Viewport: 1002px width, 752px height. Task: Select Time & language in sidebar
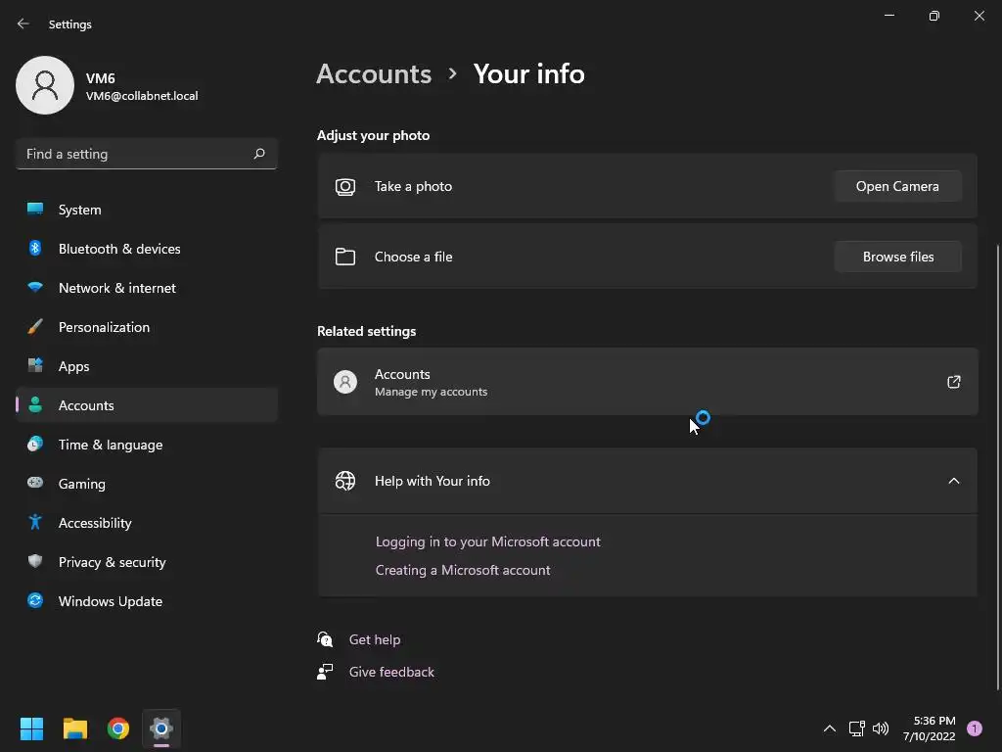[x=111, y=445]
